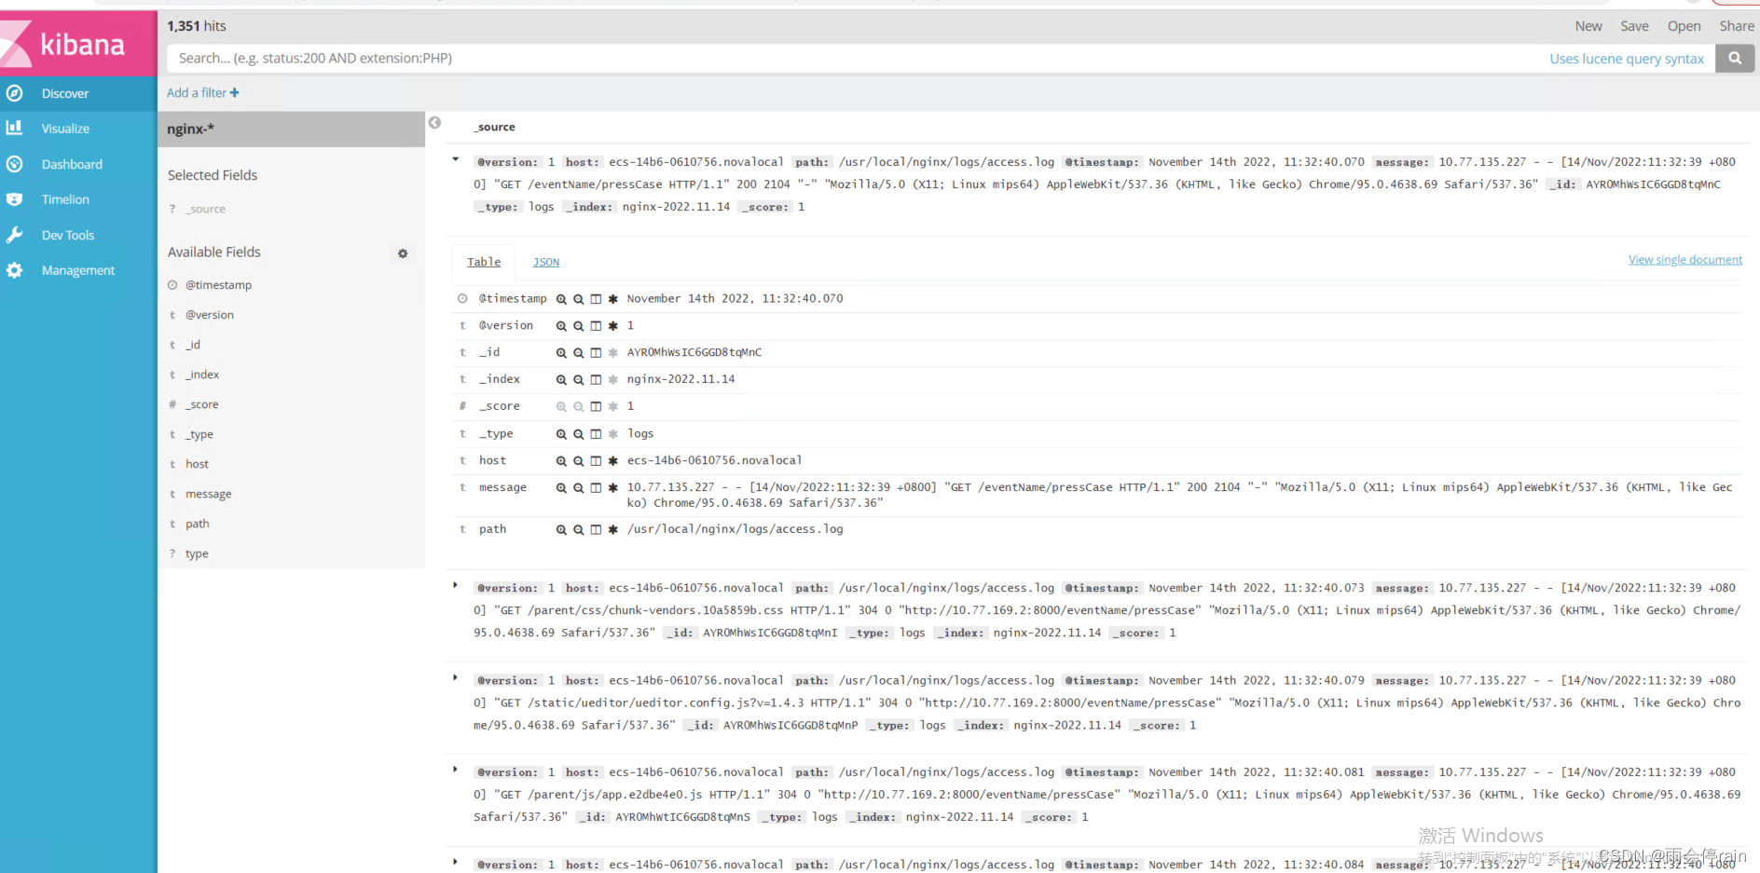Select _id in Available Fields

[x=193, y=345]
